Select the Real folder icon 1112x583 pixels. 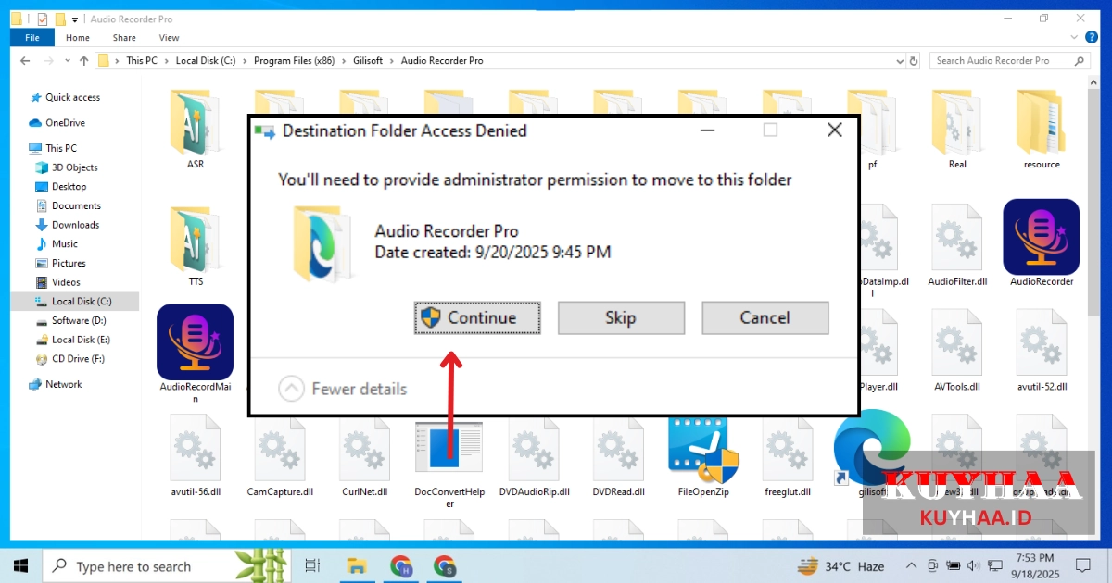pyautogui.click(x=957, y=124)
